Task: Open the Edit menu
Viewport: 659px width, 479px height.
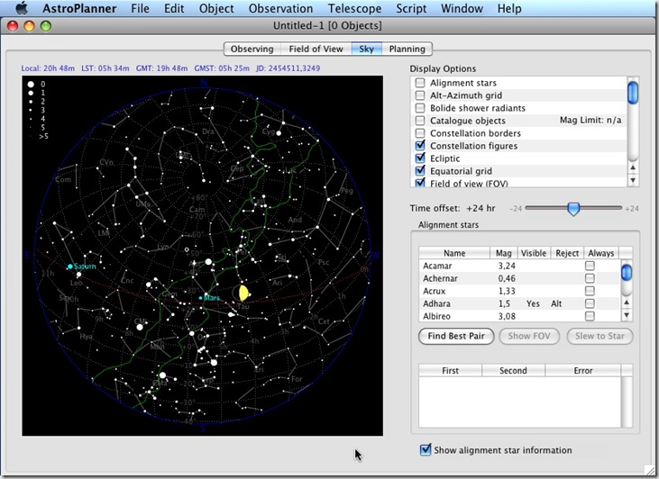Action: [x=174, y=8]
